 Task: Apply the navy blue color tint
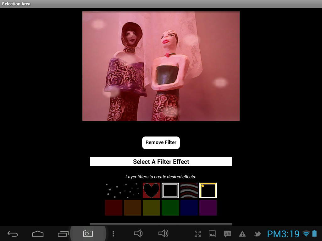pos(189,208)
